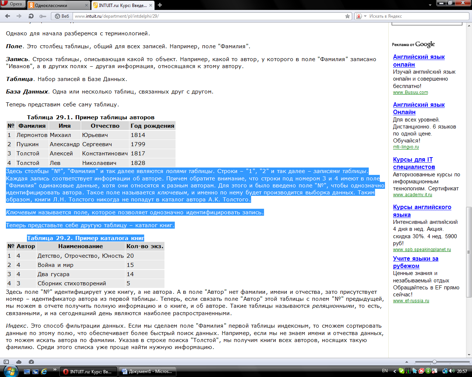Open the www.academy.it.ru link
The height and width of the screenshot is (377, 472).
412,195
